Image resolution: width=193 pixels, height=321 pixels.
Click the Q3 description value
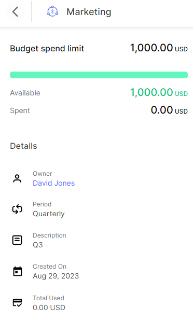38,245
